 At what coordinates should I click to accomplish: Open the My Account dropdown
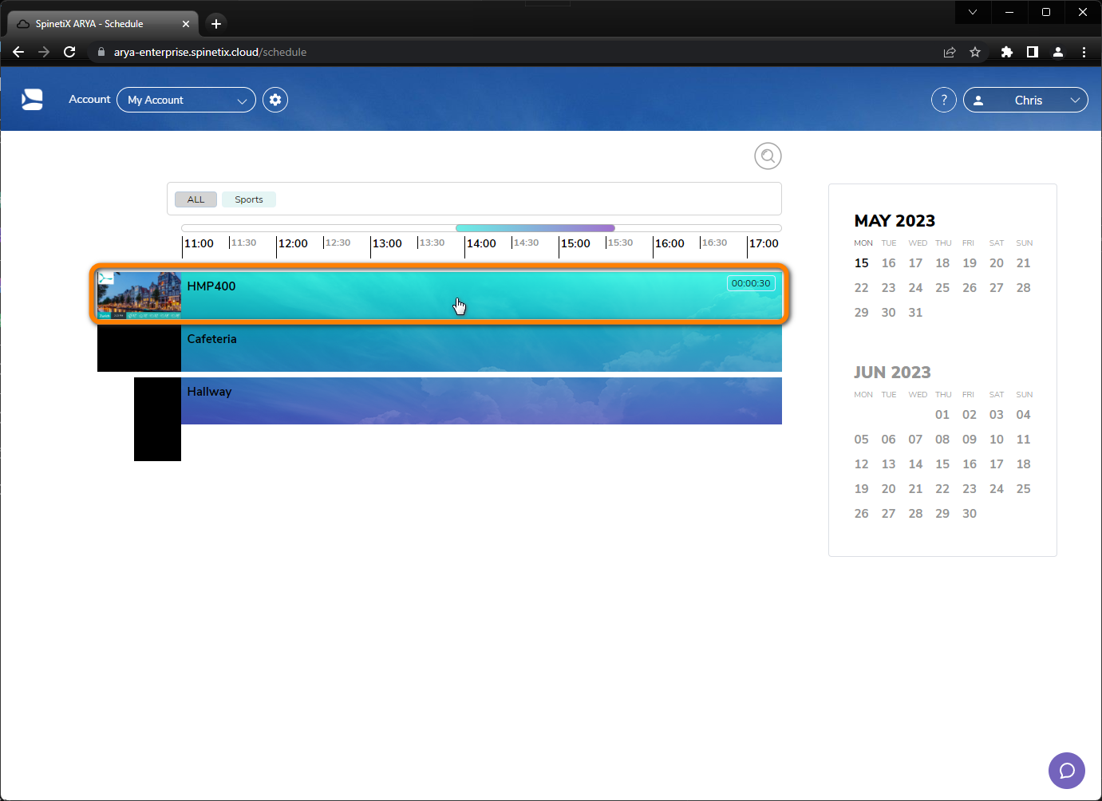(186, 100)
